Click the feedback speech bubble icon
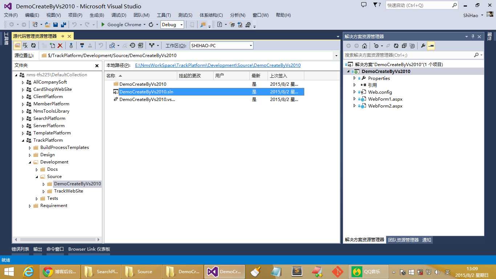 coord(364,5)
